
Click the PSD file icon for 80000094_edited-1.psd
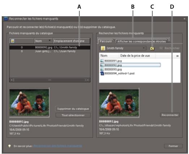point(102,73)
